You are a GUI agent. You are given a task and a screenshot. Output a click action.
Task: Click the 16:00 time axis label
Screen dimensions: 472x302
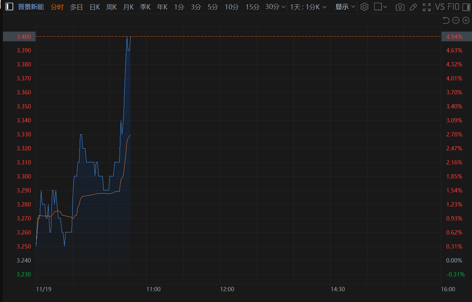(448, 289)
